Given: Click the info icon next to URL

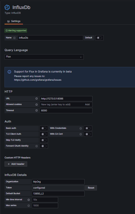Looking at the screenshot, I should point(36,99).
